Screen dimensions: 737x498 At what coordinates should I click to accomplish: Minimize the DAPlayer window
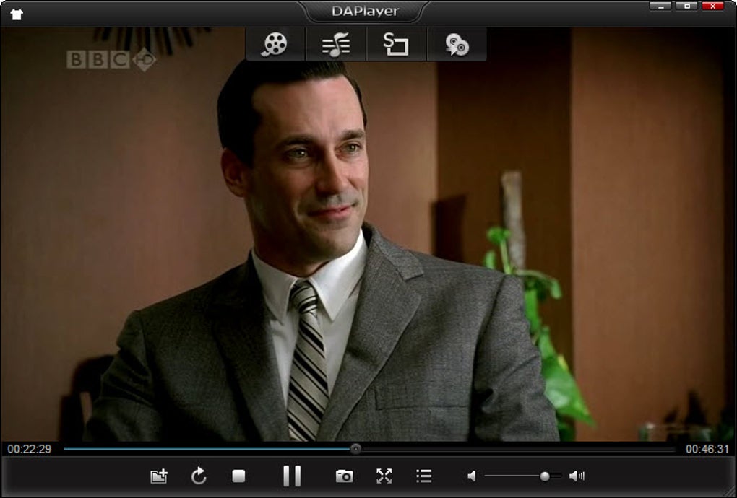pos(660,6)
